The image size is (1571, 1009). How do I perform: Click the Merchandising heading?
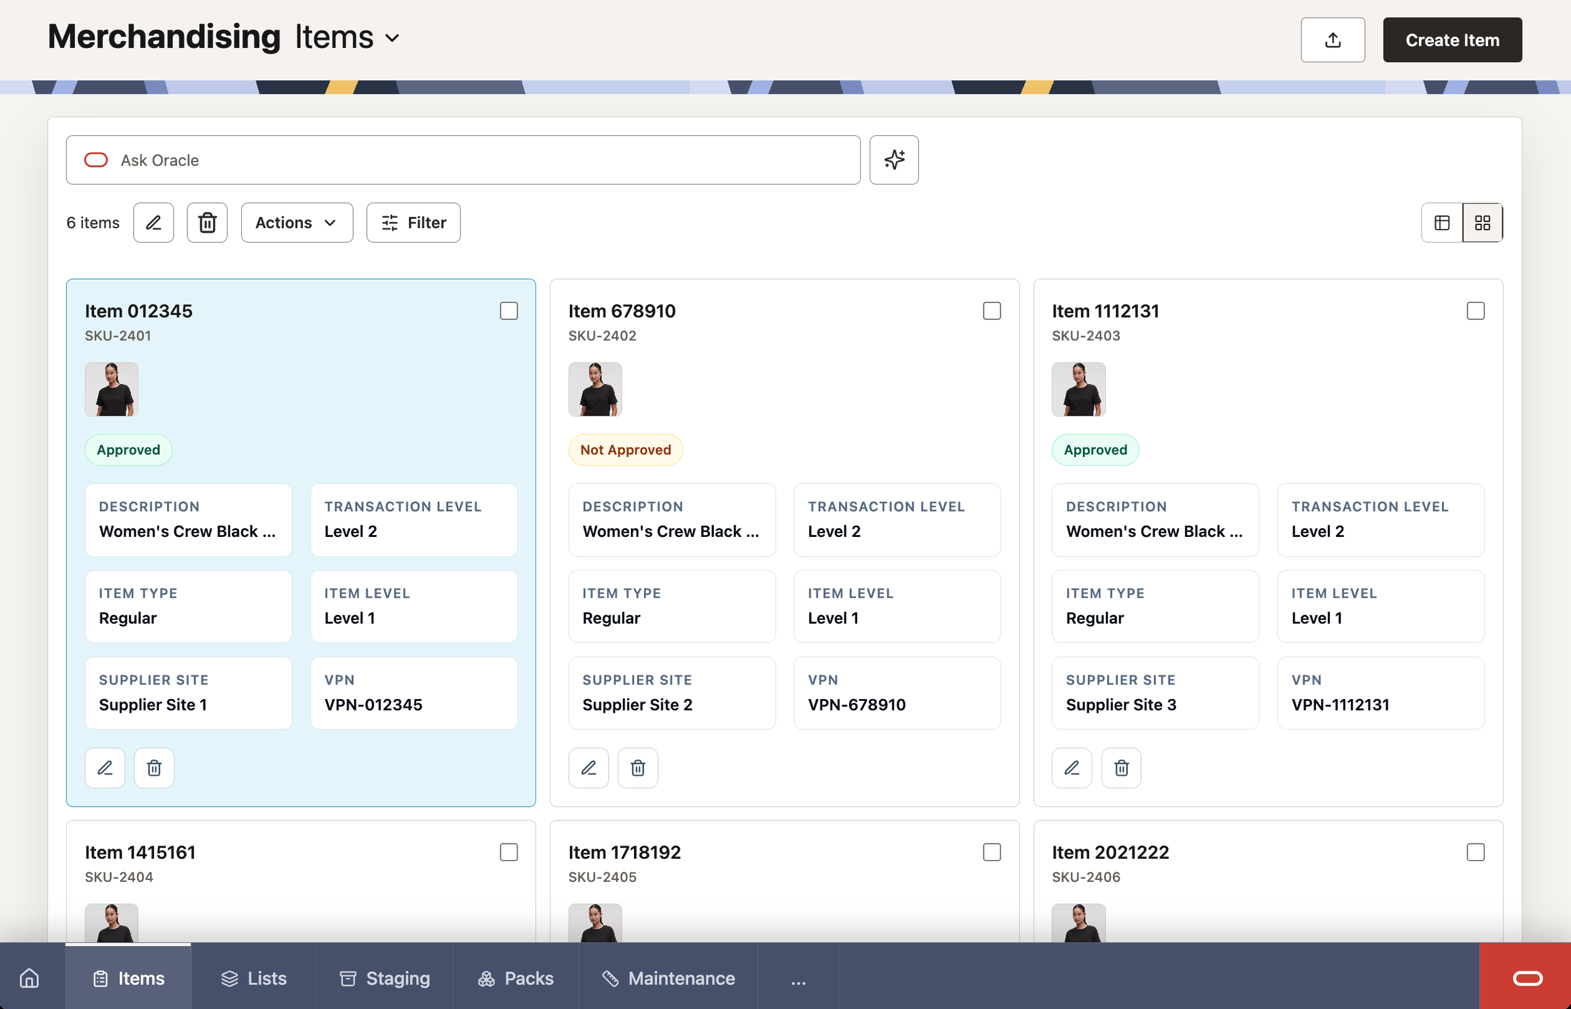click(164, 36)
